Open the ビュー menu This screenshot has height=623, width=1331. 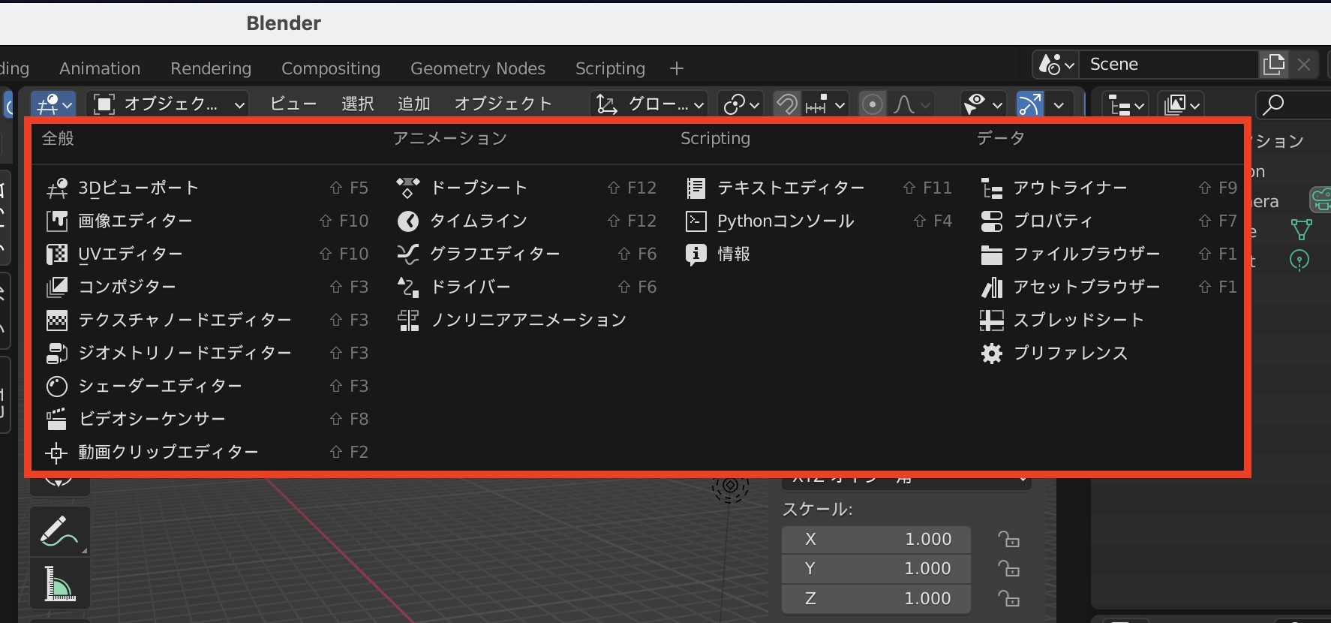click(293, 104)
